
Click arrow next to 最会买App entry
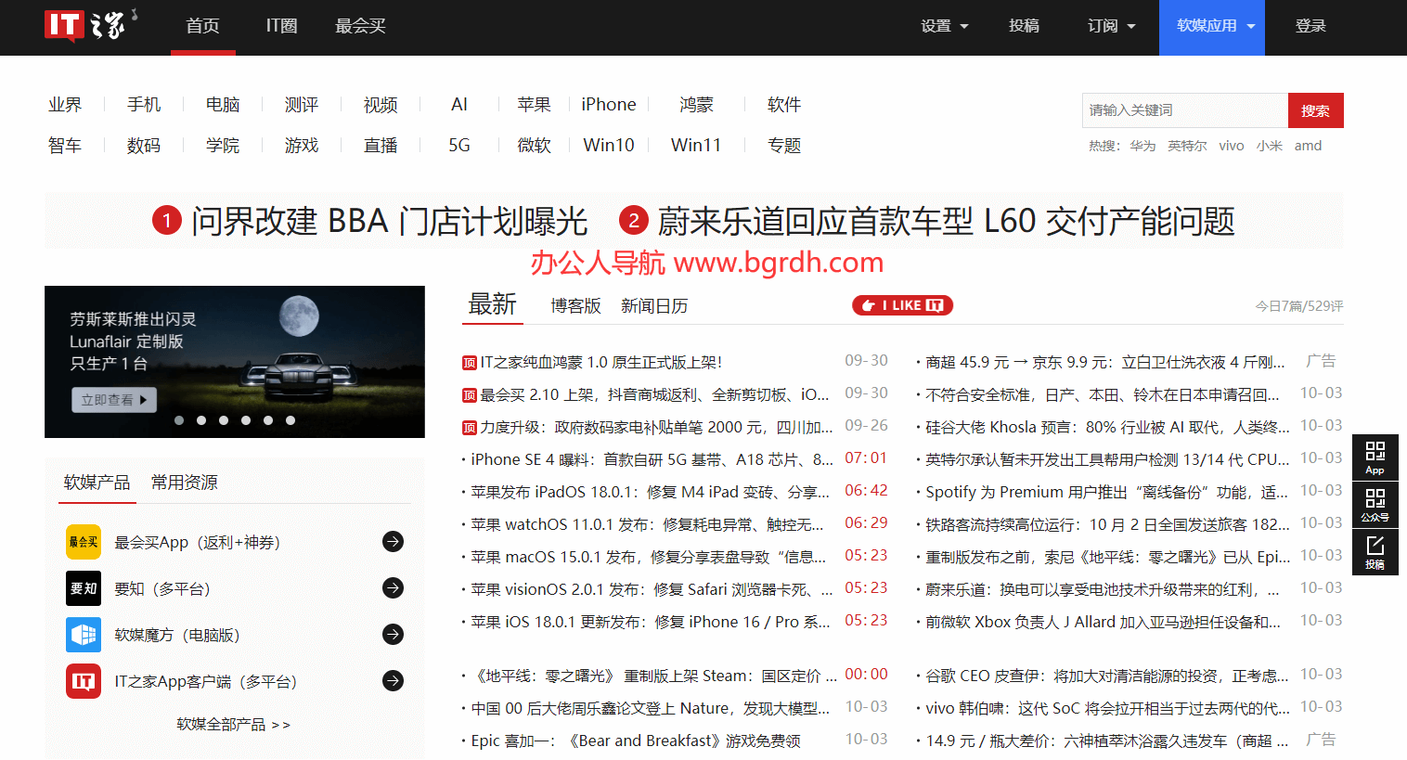394,541
